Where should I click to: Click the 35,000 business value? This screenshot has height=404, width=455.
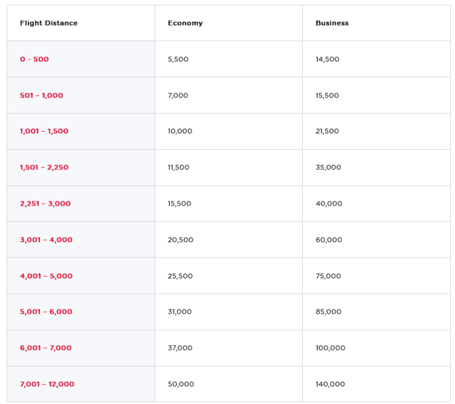point(328,167)
